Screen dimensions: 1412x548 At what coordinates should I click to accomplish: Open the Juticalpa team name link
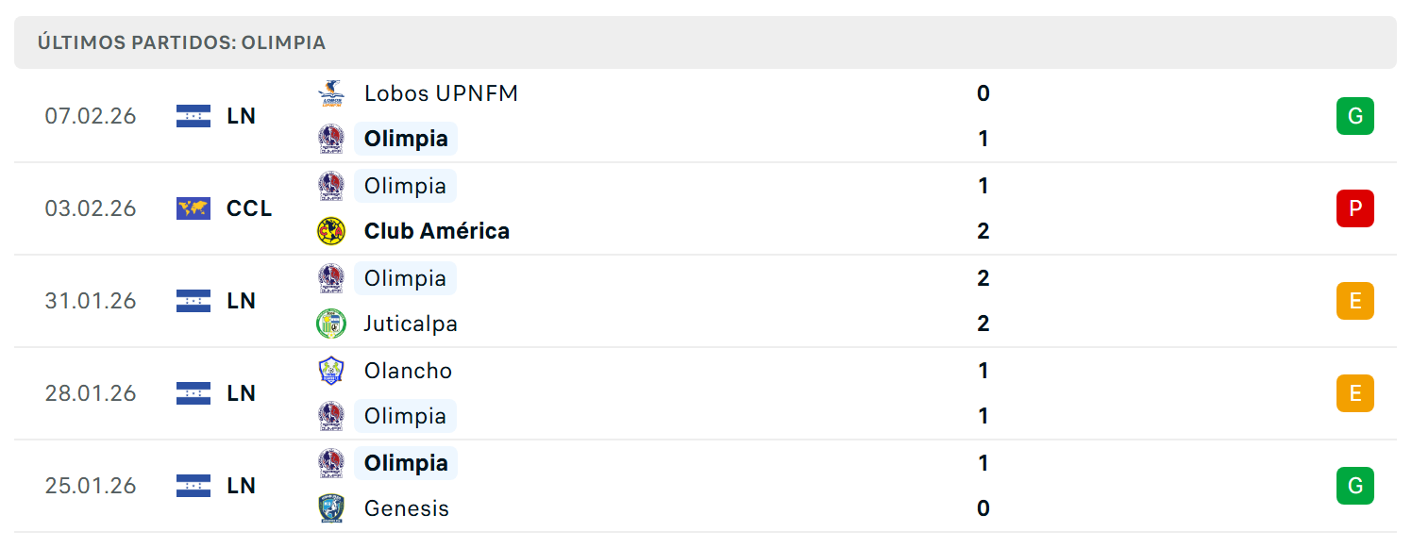(x=411, y=324)
